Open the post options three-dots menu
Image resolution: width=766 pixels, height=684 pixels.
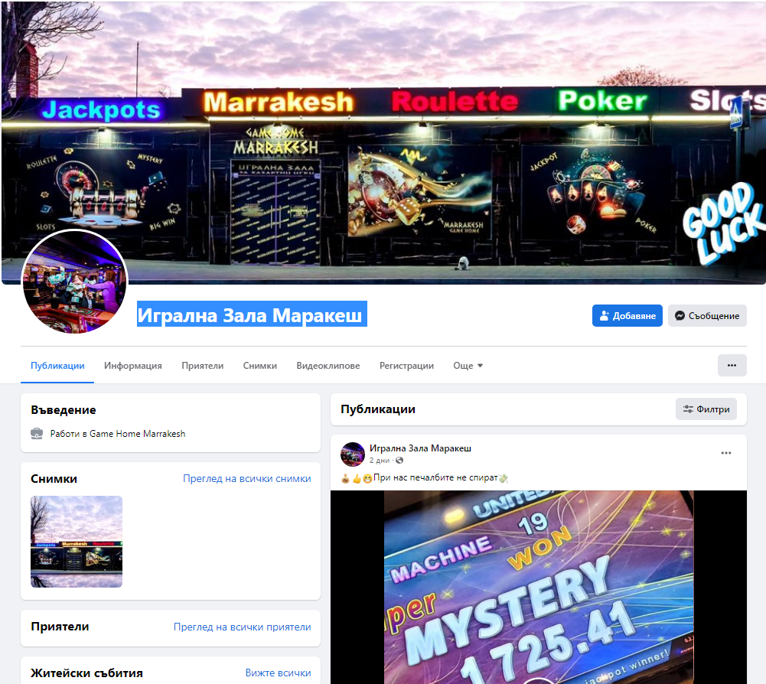click(725, 453)
